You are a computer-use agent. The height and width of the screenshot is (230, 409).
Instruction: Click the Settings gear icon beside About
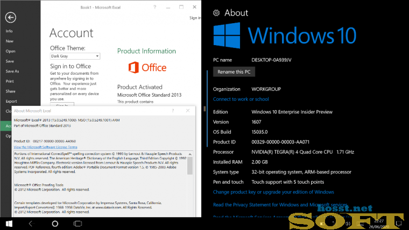click(216, 13)
